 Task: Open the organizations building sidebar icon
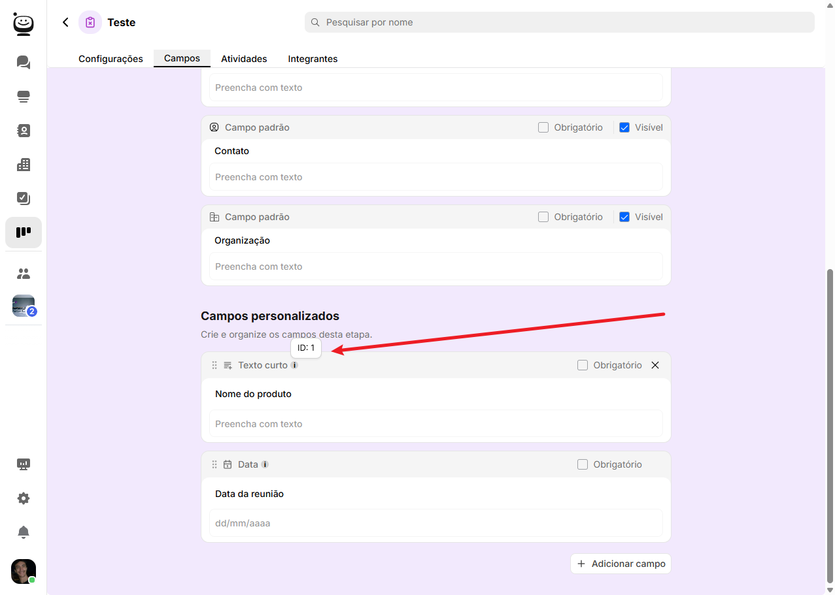coord(24,165)
